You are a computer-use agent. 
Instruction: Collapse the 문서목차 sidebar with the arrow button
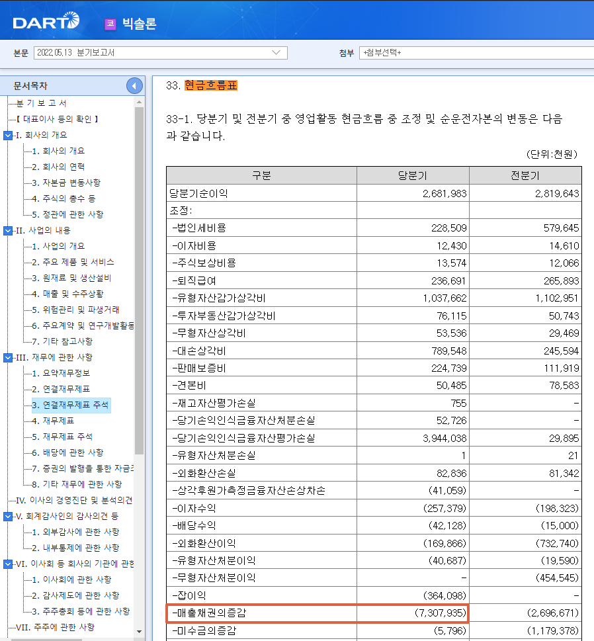click(x=134, y=85)
